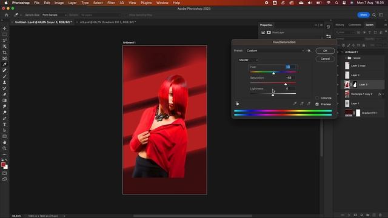Select the Eyedropper tool in the toolbar

coord(4,65)
